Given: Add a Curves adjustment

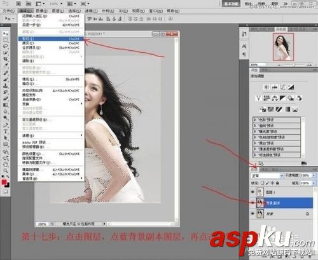Looking at the screenshot, I should [283, 87].
